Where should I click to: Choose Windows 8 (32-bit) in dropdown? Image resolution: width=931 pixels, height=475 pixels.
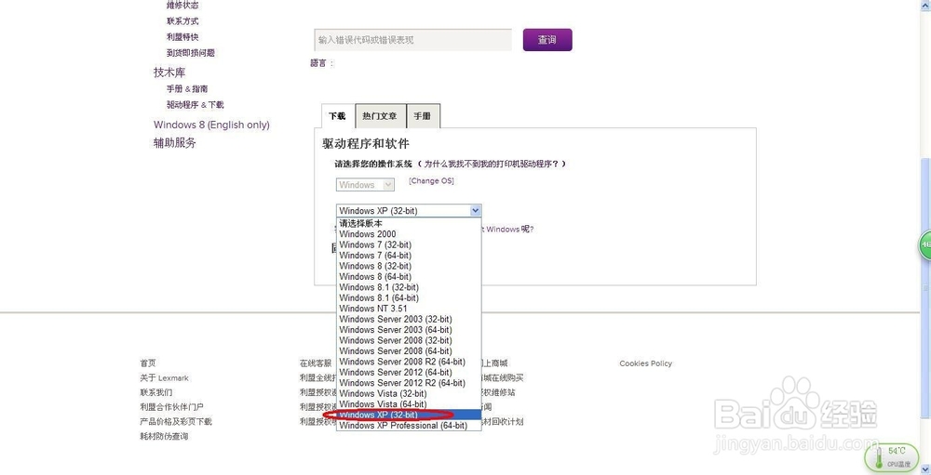[x=409, y=266]
